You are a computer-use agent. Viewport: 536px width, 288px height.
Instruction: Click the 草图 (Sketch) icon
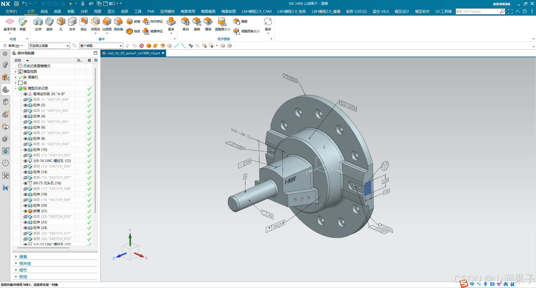tap(23, 24)
